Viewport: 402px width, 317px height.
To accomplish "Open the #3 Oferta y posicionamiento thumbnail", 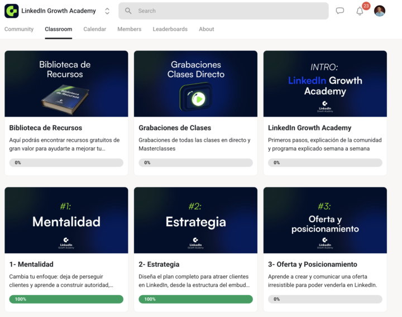I will coord(325,220).
